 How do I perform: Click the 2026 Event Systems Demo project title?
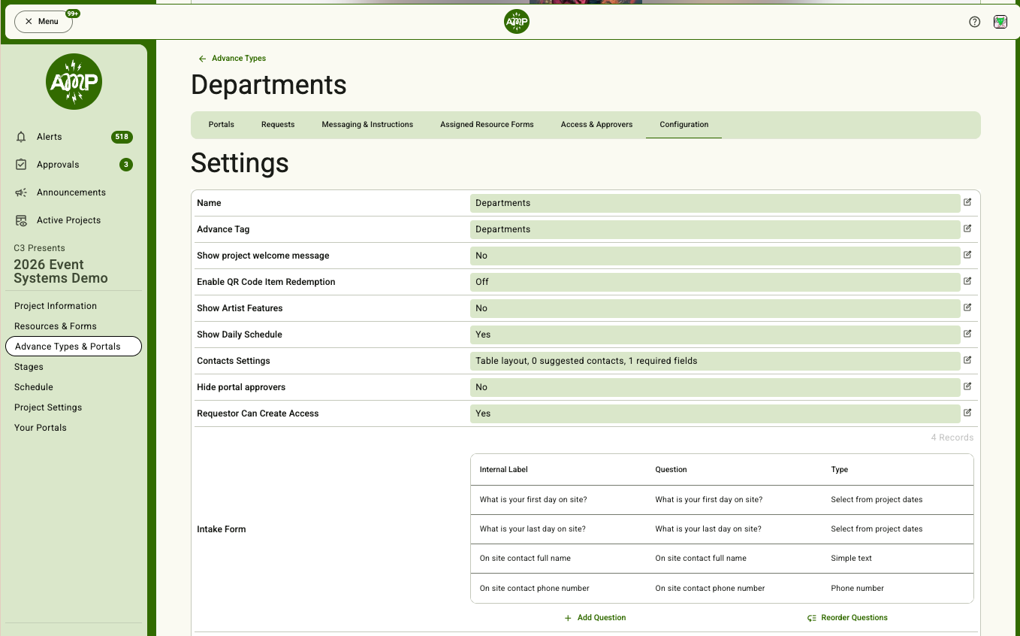click(61, 271)
